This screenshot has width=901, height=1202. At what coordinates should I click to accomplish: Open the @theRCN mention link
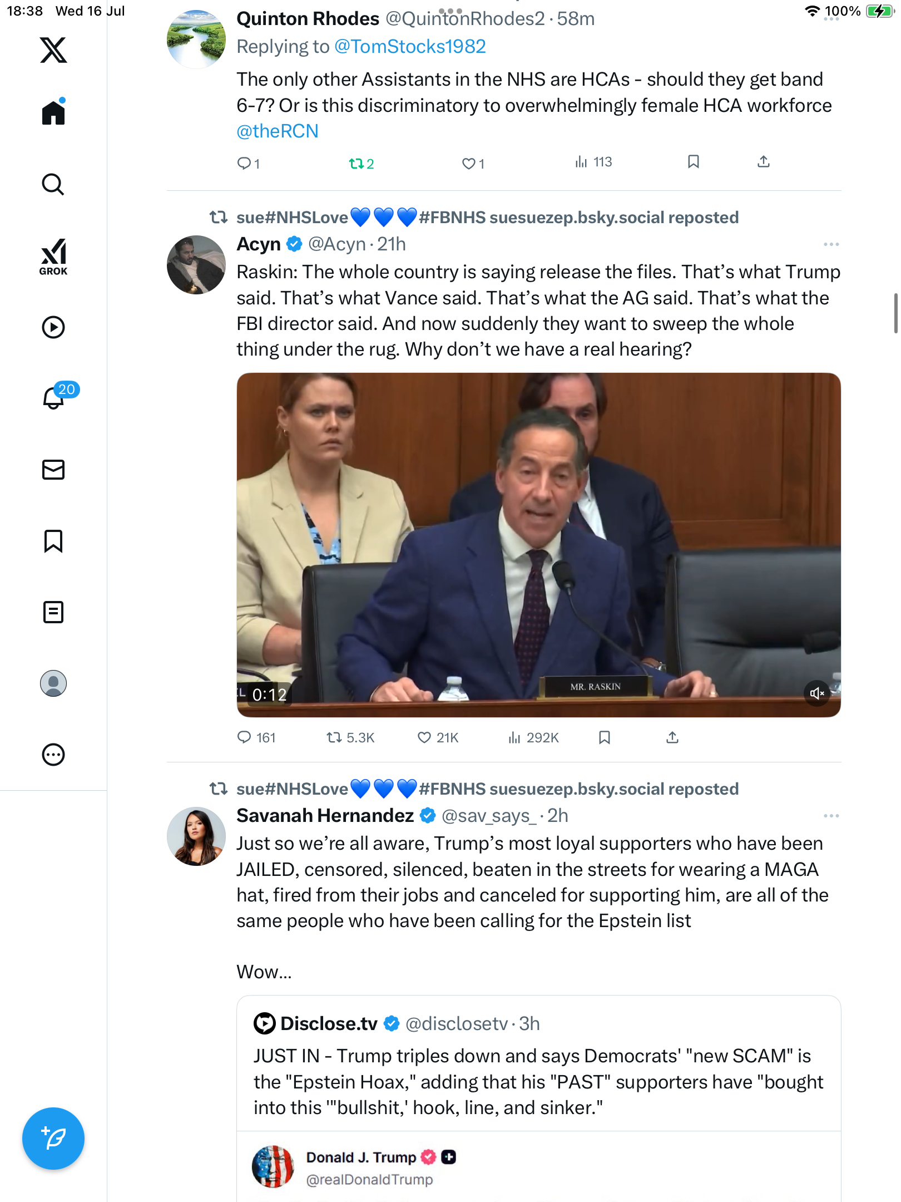coord(278,131)
